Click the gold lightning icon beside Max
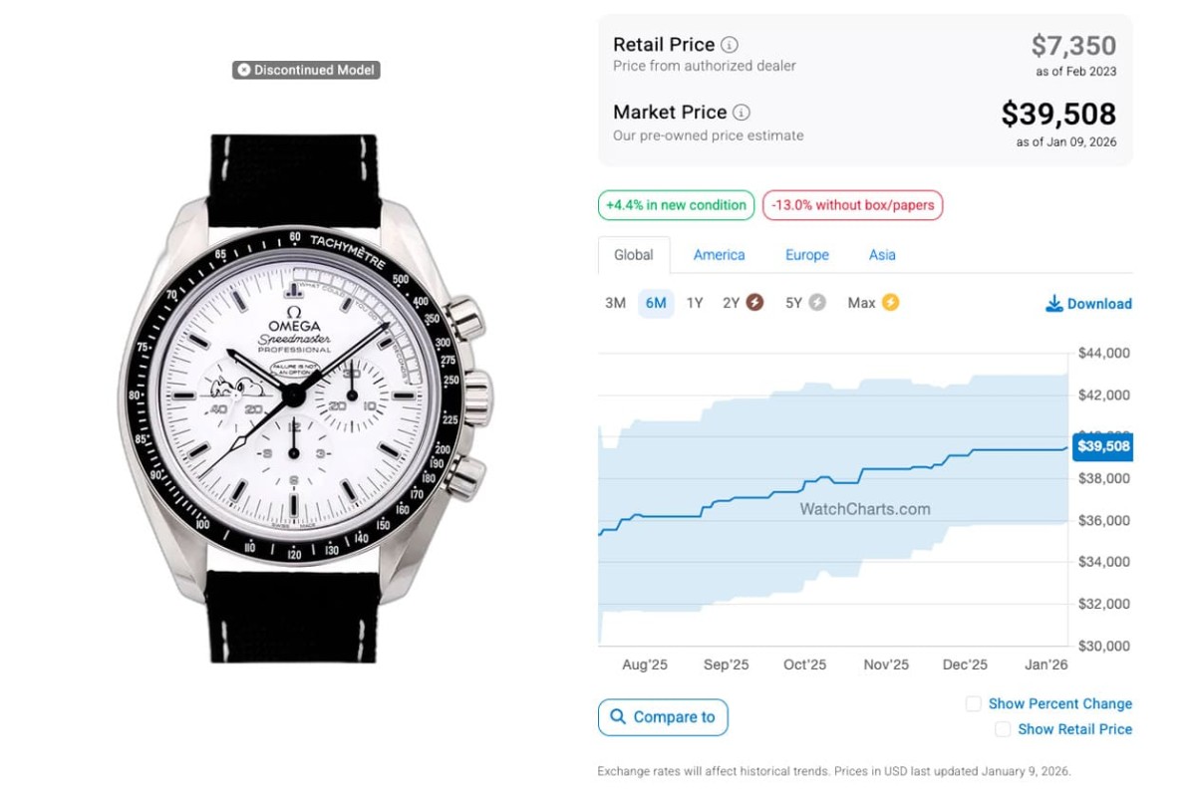 [890, 303]
